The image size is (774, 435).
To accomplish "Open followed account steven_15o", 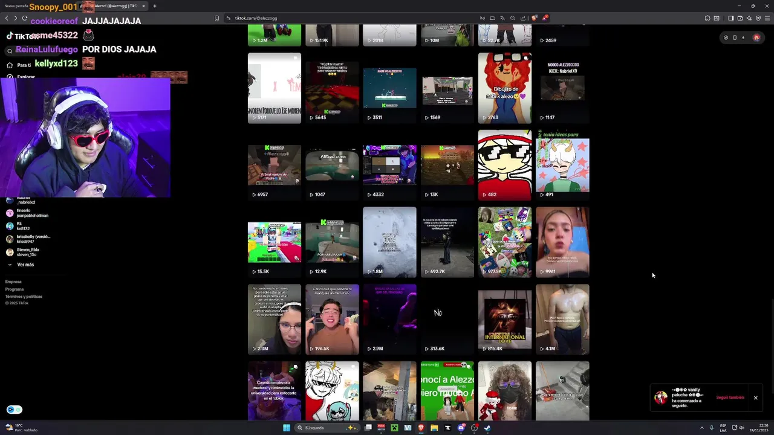I will [x=23, y=252].
